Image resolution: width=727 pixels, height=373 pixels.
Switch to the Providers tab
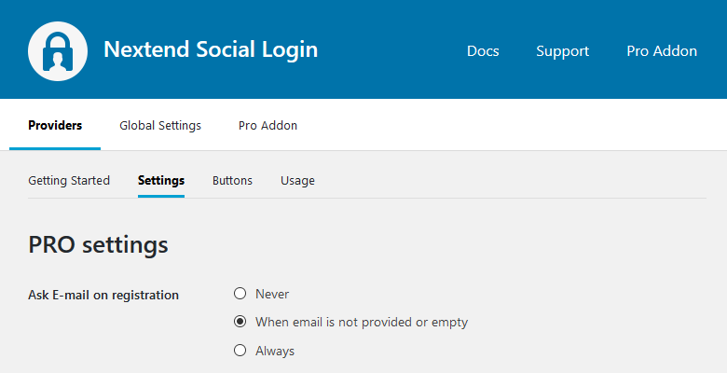coord(55,126)
